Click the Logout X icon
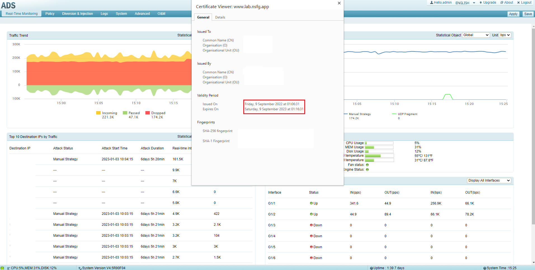Screen dimensions: 535x270 [x=518, y=3]
